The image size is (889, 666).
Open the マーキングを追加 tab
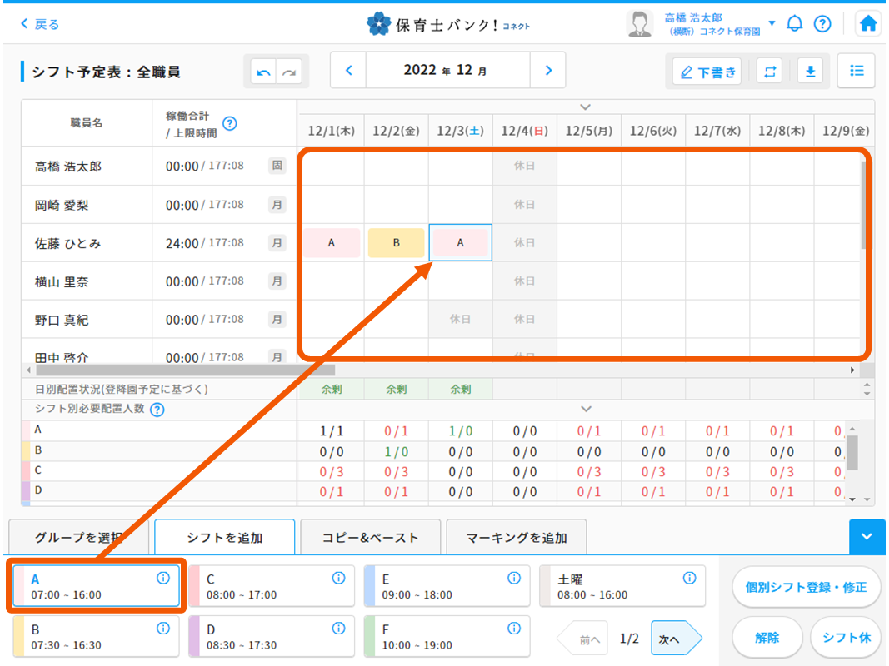click(516, 538)
